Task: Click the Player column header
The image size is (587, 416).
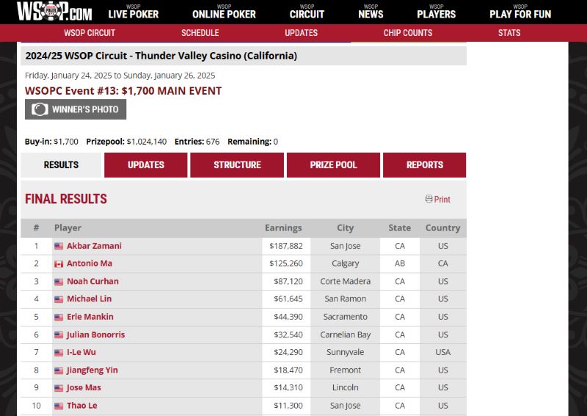Action: (x=68, y=228)
